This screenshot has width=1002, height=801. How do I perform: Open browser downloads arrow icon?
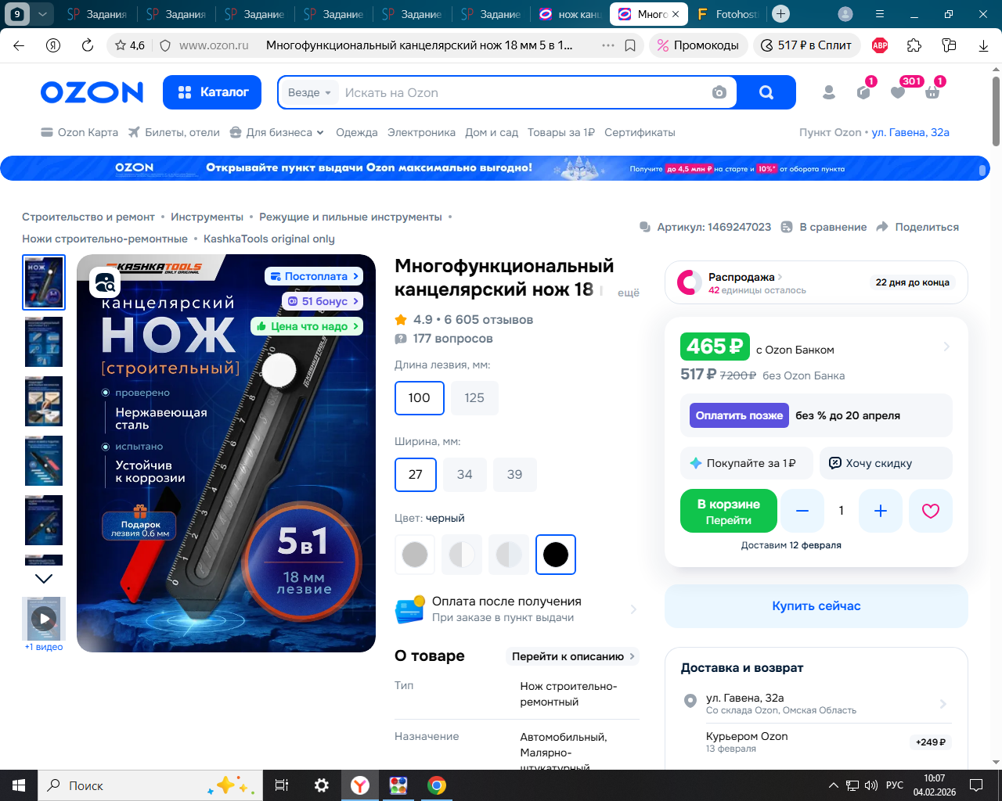coord(983,45)
